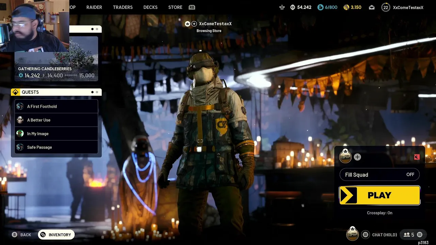This screenshot has width=436, height=245.
Task: Click the menu icon right of friends count
Action: (420, 234)
